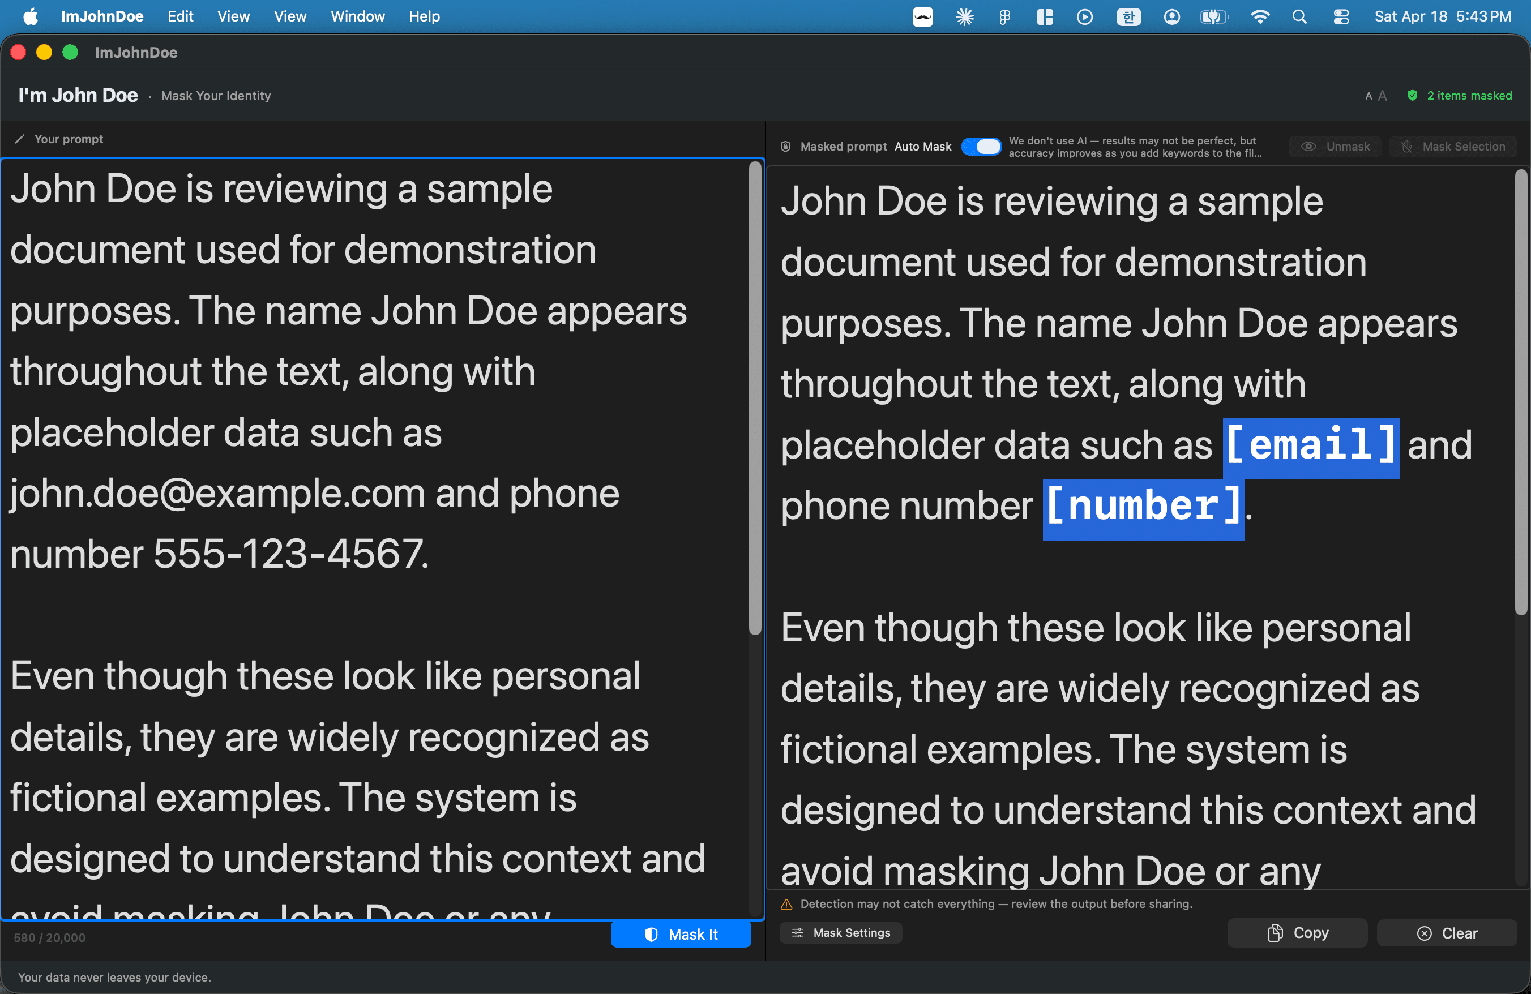This screenshot has height=994, width=1531.
Task: Click the scrollbar of the prompt pane
Action: click(x=755, y=399)
